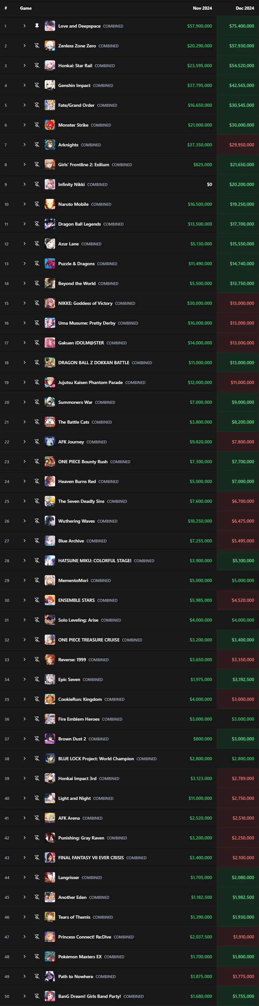
Task: Click the Love and Deepspace game icon
Action: [x=50, y=26]
